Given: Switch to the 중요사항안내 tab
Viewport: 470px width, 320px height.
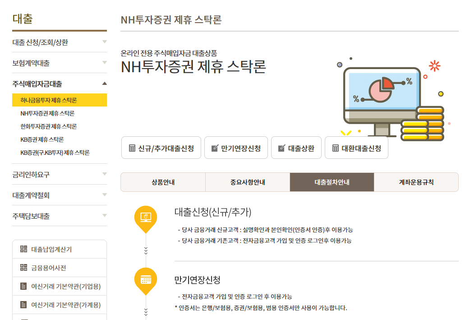Looking at the screenshot, I should click(248, 182).
